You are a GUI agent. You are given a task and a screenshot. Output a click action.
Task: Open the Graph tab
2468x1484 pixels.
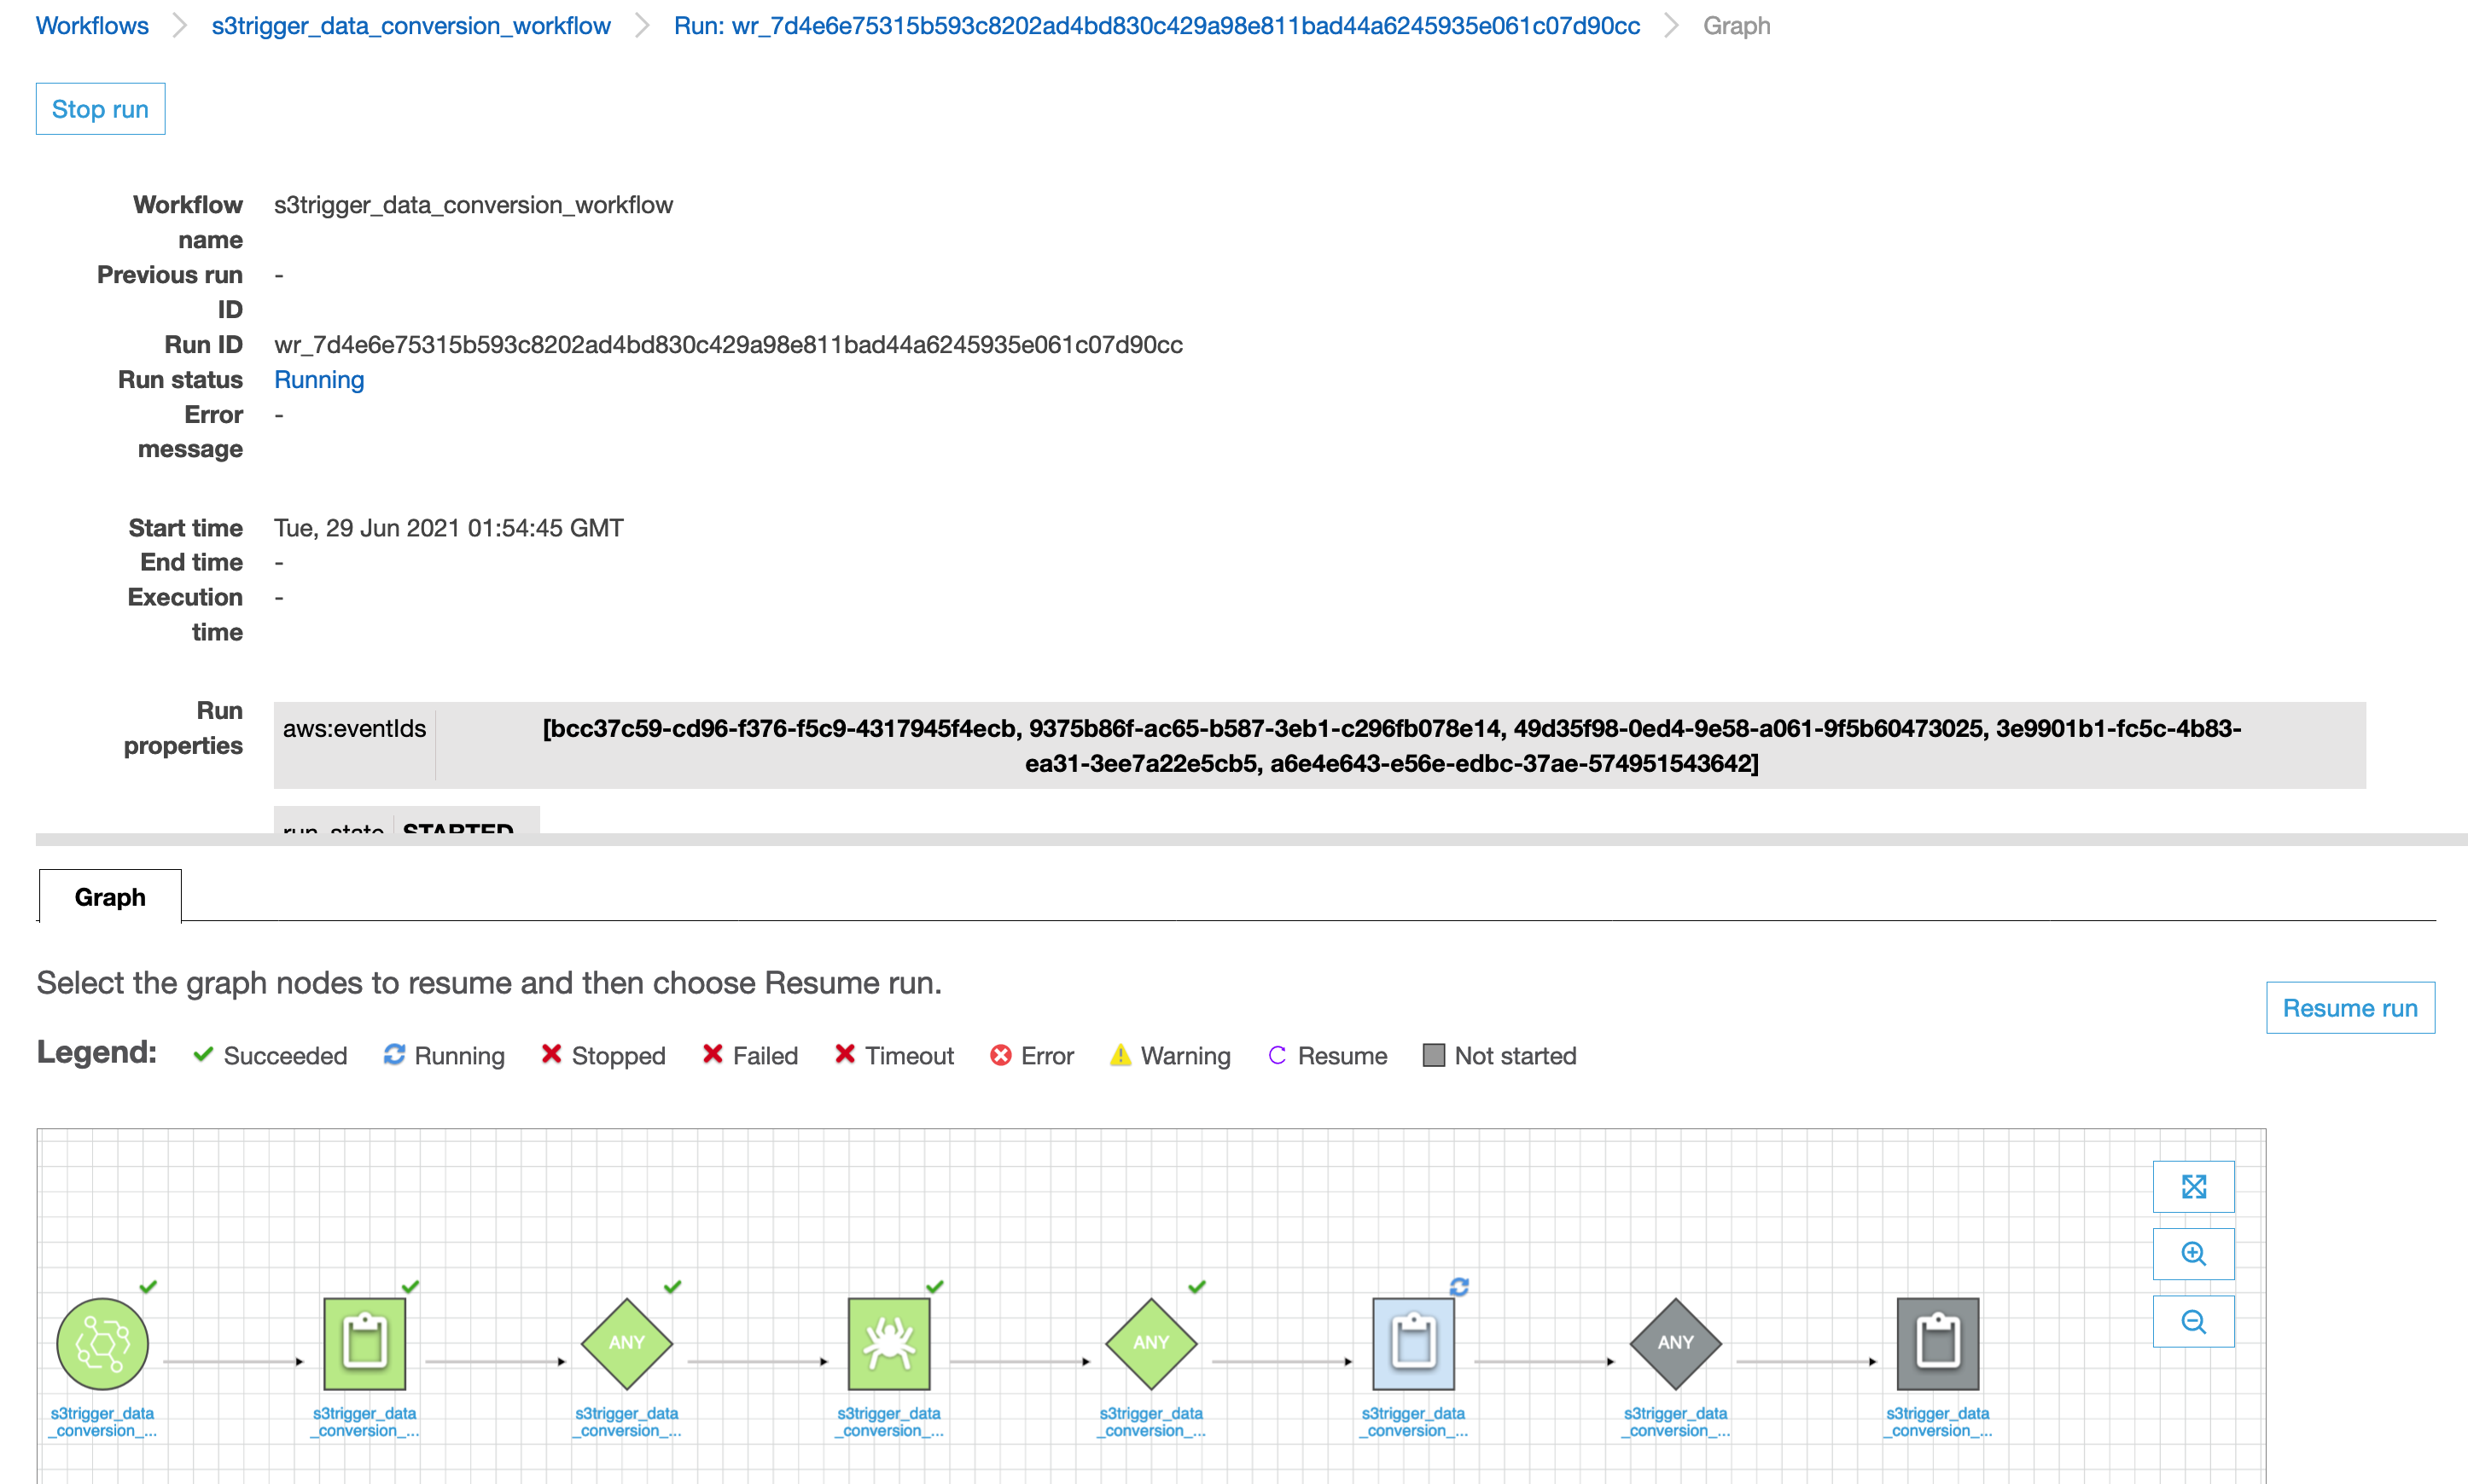(x=110, y=897)
